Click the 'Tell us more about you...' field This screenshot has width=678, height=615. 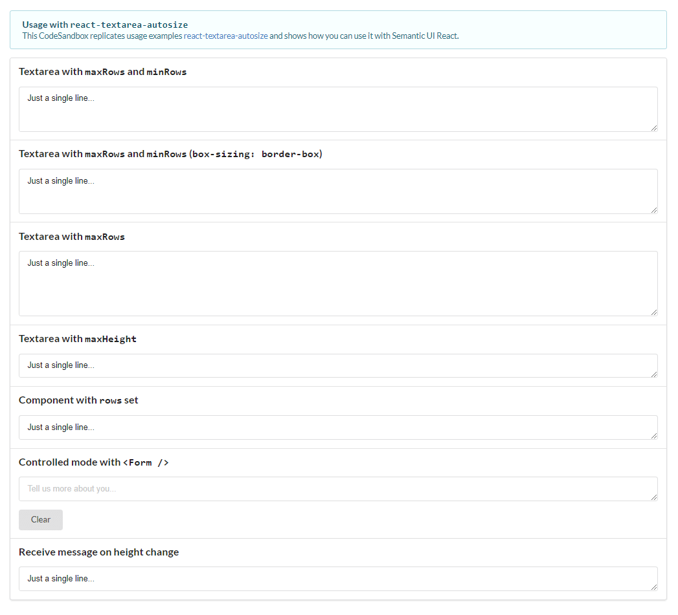pyautogui.click(x=338, y=489)
